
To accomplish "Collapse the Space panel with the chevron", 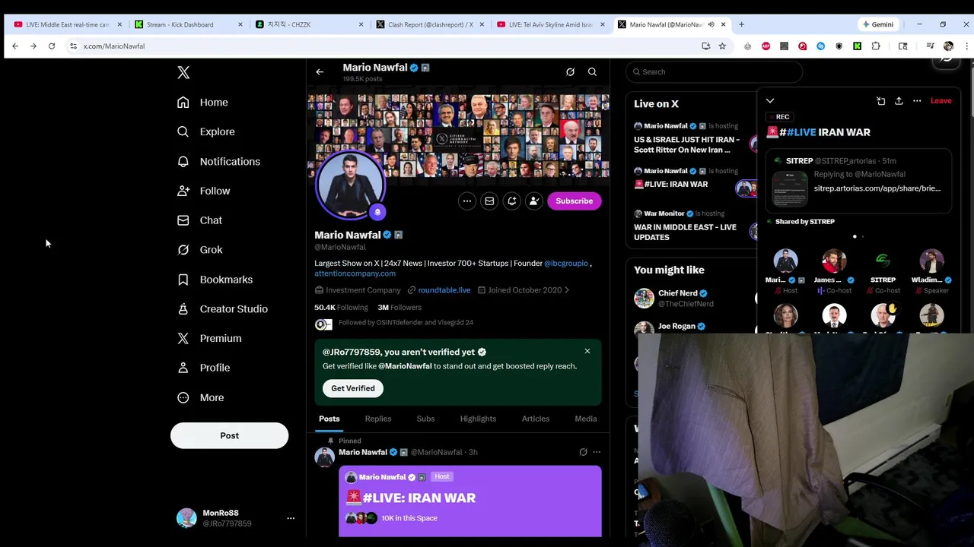I will (x=770, y=101).
